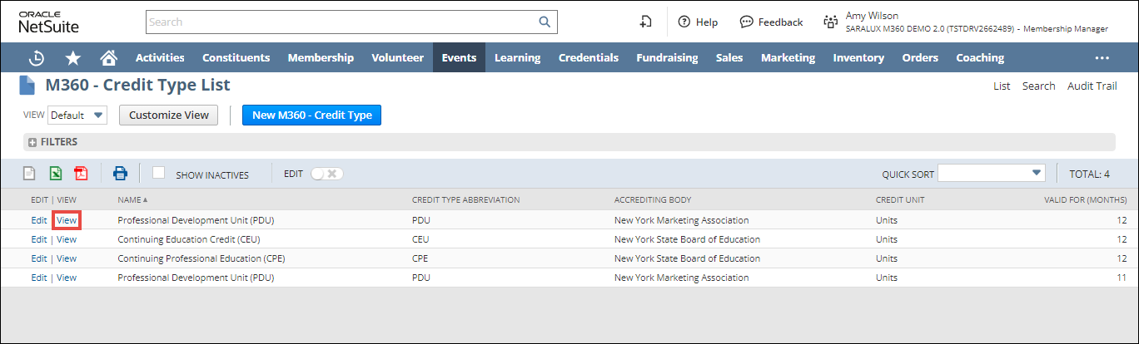Click the Print list icon
The height and width of the screenshot is (344, 1139).
pyautogui.click(x=120, y=174)
